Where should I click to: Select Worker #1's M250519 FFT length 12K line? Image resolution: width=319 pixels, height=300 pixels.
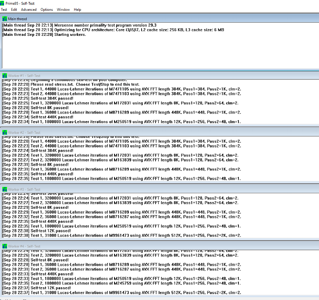tap(122, 122)
